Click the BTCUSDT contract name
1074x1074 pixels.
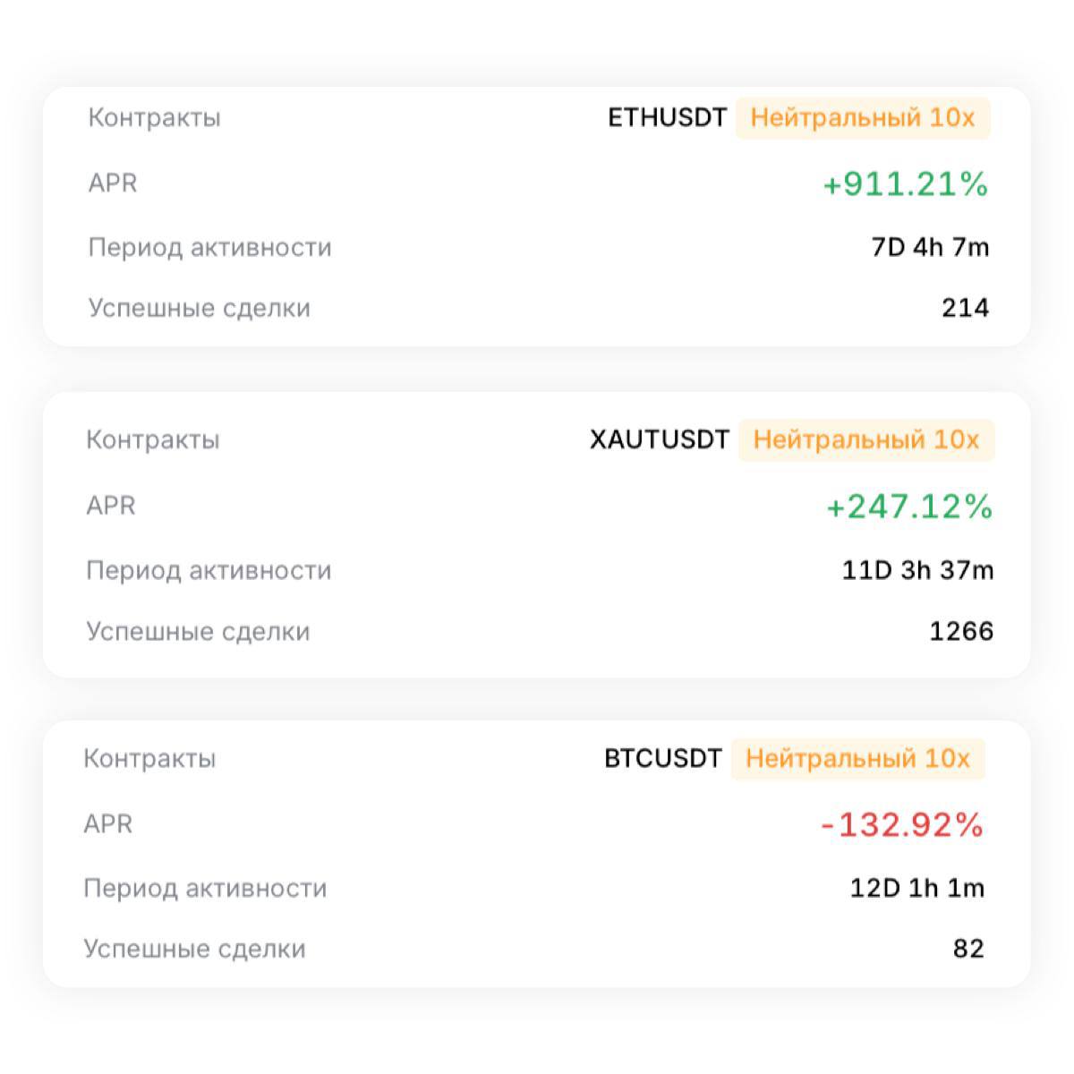(x=662, y=759)
